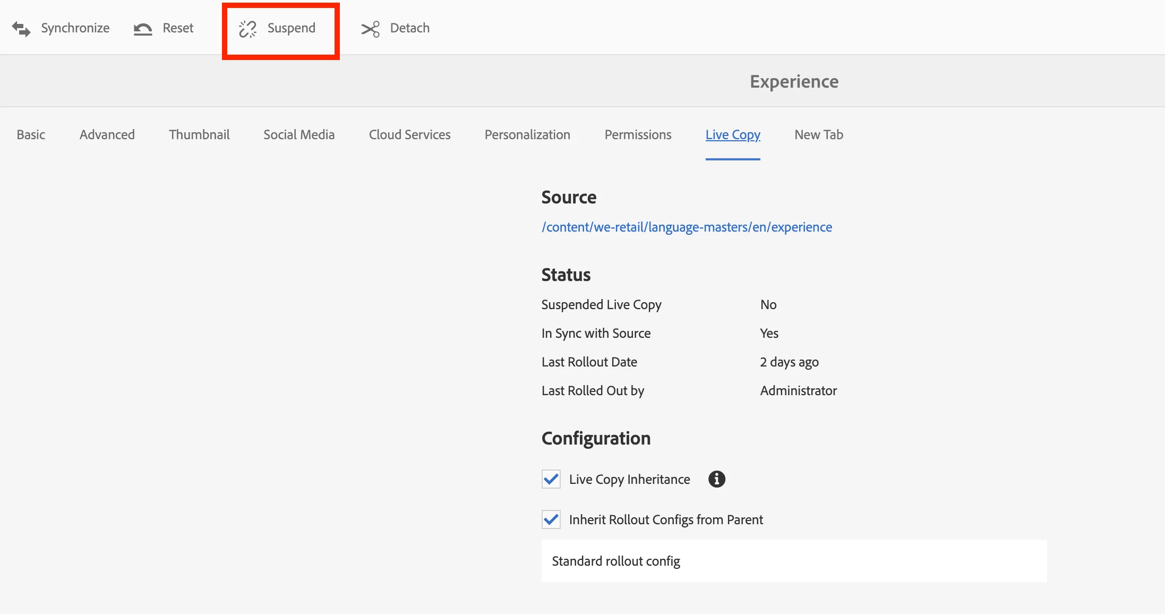Click the Suspend broken-link icon

pos(247,29)
